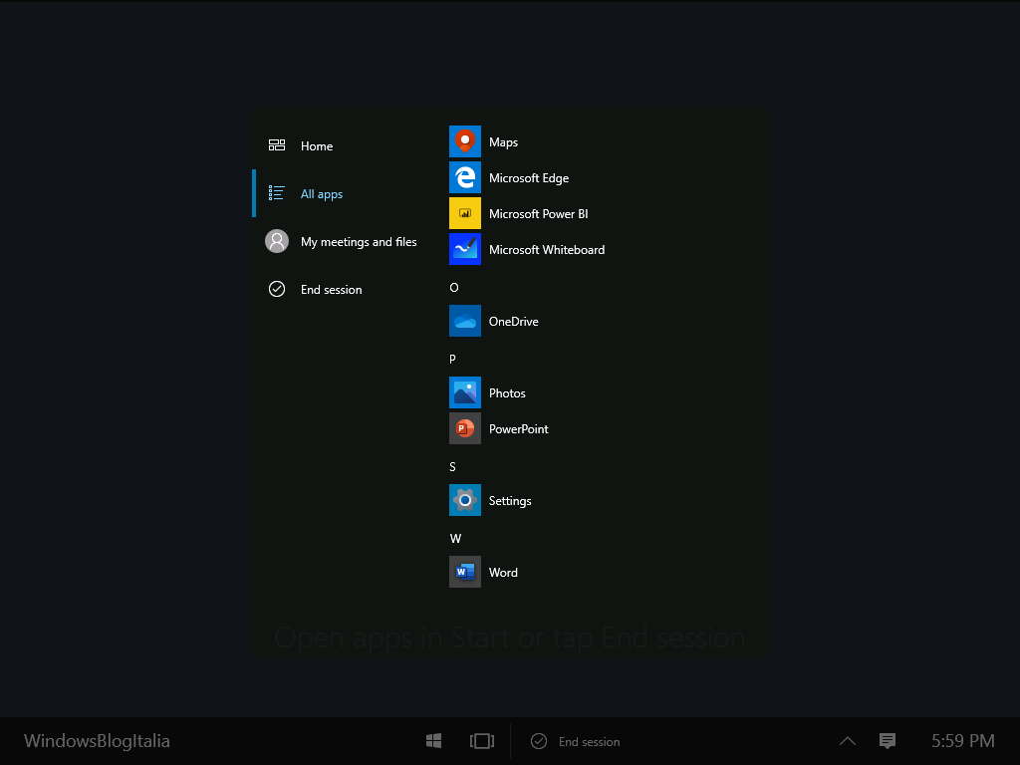Click the Microsoft Whiteboard label

tap(547, 250)
